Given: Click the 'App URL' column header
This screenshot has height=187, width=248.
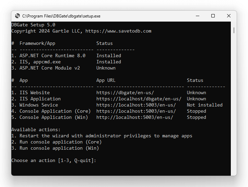Looking at the screenshot, I should pyautogui.click(x=106, y=80).
